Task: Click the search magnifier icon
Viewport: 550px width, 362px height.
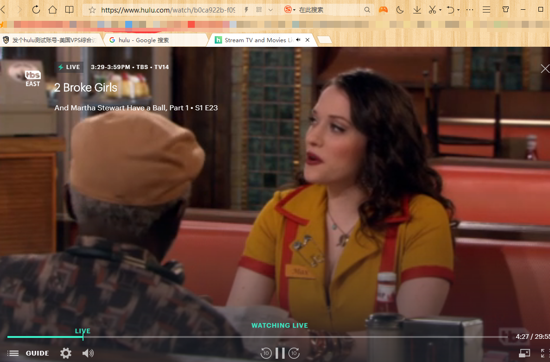Action: [367, 10]
